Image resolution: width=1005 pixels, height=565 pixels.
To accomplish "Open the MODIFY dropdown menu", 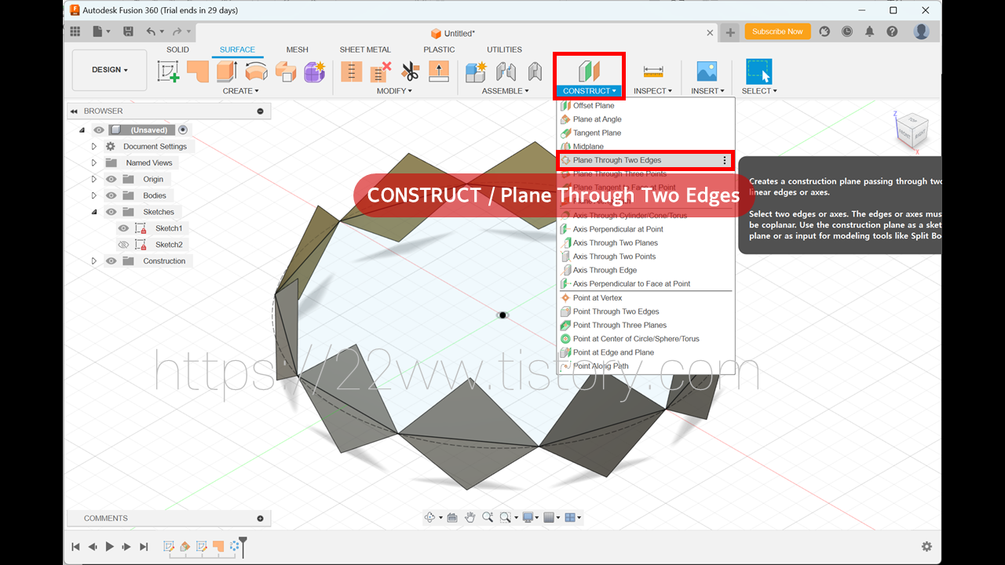I will pos(394,91).
